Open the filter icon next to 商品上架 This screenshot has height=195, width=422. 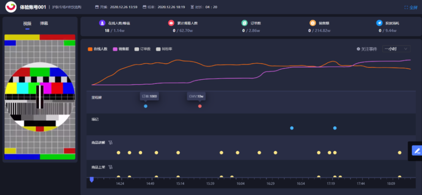tap(110, 167)
